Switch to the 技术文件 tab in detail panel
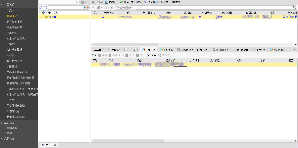298x148 pixels. [131, 50]
